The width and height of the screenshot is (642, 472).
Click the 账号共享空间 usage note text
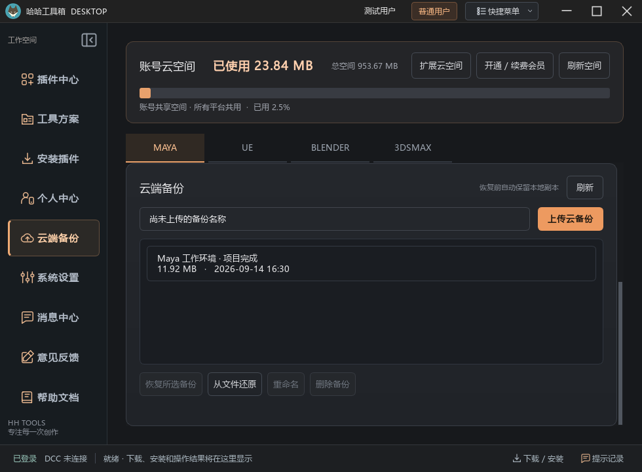(x=215, y=108)
